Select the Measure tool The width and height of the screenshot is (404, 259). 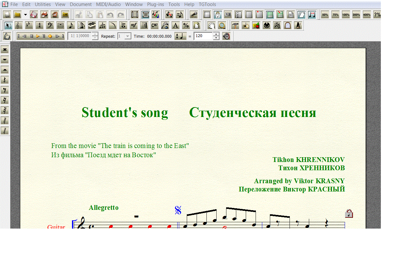[x=61, y=25]
